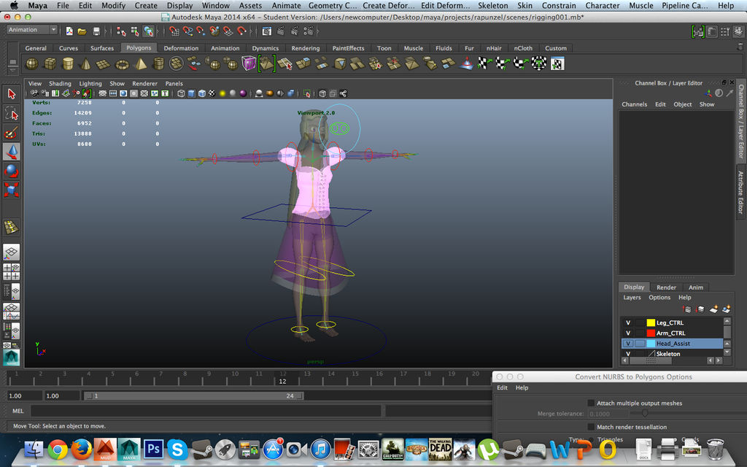Check Match render tessellation option
747x467 pixels.
(x=589, y=426)
